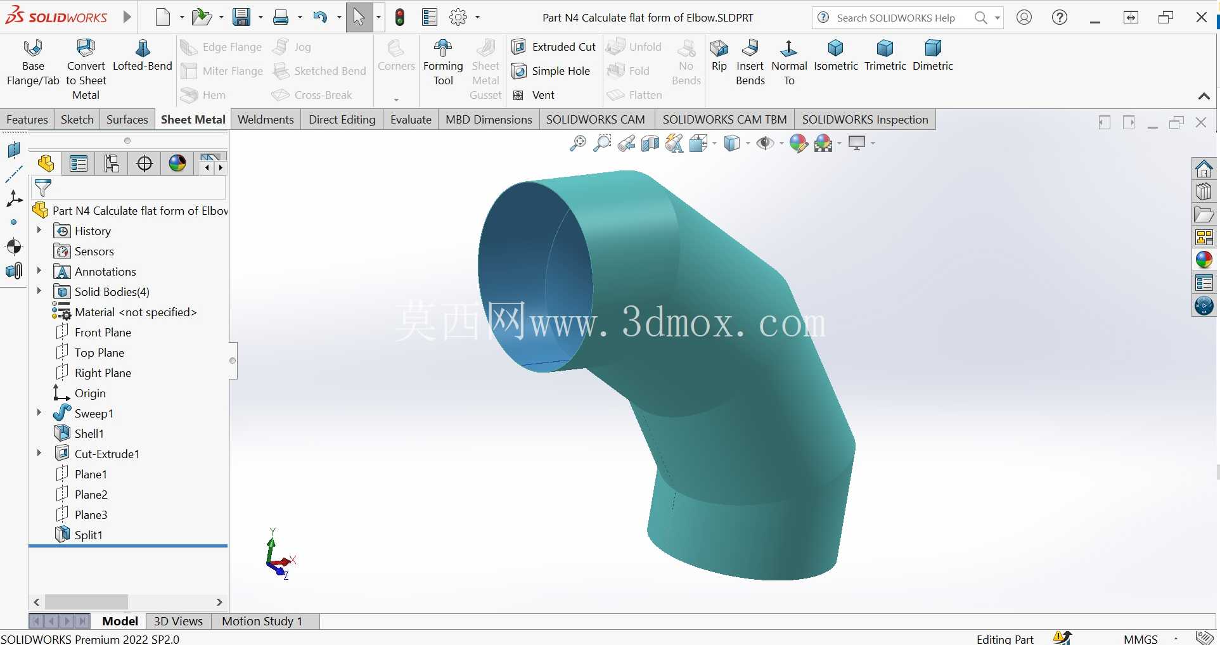Select the Base Flange/Tab tool
The height and width of the screenshot is (645, 1220).
[33, 63]
